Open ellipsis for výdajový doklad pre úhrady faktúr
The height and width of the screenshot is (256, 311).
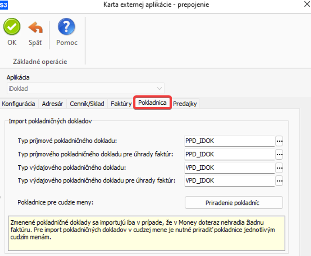[x=279, y=181]
